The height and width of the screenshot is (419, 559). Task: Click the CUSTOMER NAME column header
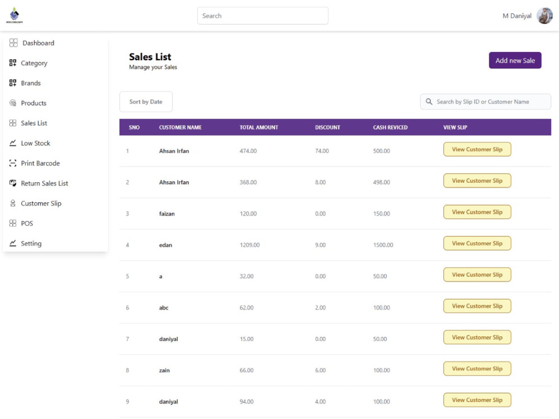tap(180, 127)
